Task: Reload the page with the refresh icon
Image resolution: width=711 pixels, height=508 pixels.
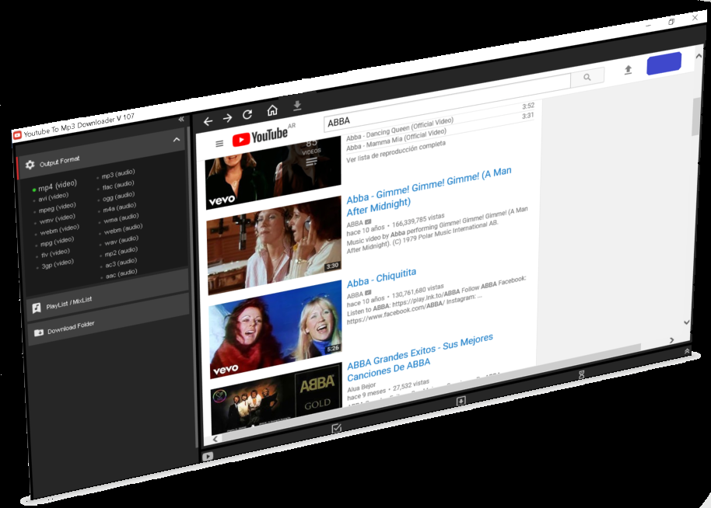Action: [247, 114]
